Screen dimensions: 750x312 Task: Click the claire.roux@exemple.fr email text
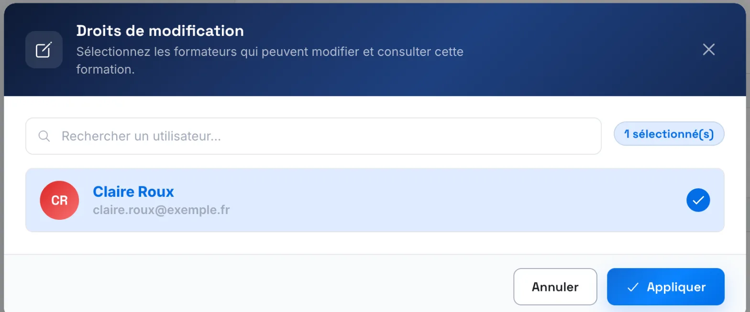[x=161, y=210]
